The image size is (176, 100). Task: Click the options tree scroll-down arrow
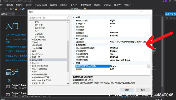pyautogui.click(x=68, y=84)
